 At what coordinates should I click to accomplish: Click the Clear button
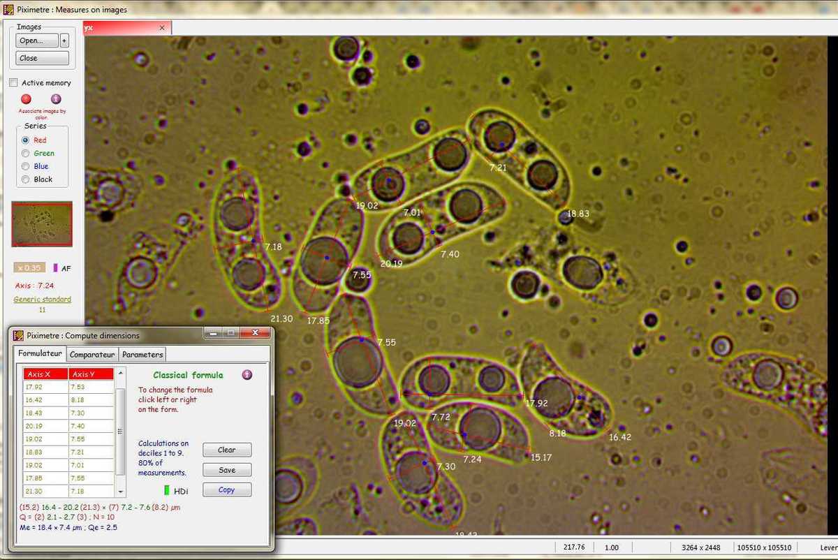[x=227, y=450]
